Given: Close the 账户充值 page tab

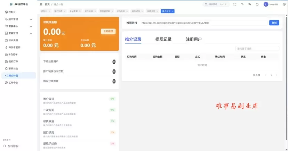Looking at the screenshot, I should tap(95, 11).
